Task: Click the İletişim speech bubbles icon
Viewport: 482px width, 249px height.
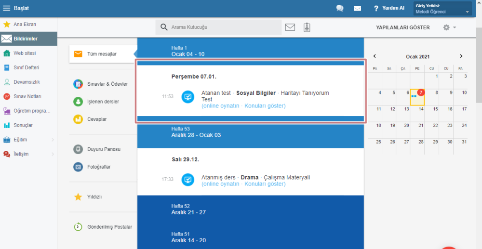Action: click(x=7, y=154)
